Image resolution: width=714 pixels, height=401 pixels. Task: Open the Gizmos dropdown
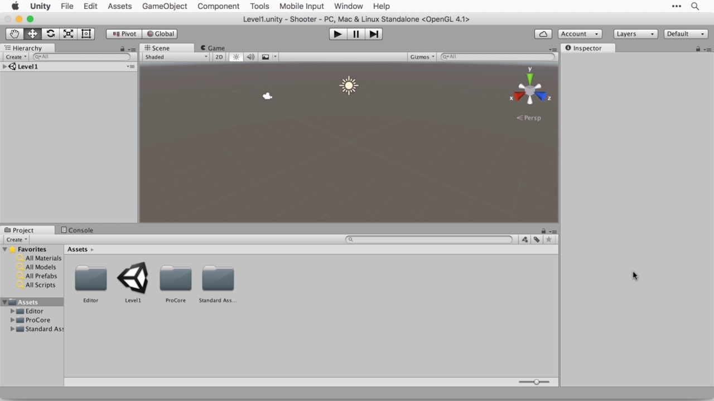point(422,57)
